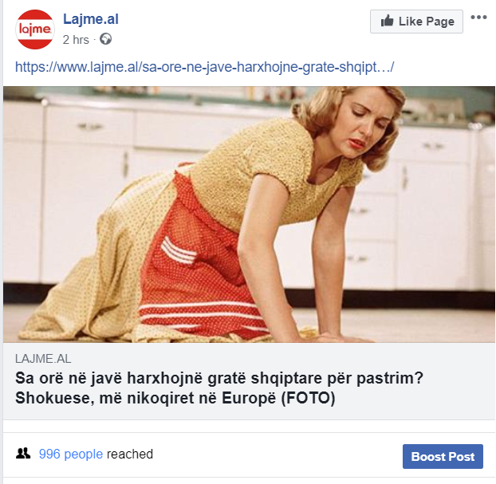Open the "2 hrs" post timestamp
Screen dimensions: 496x484
click(76, 40)
